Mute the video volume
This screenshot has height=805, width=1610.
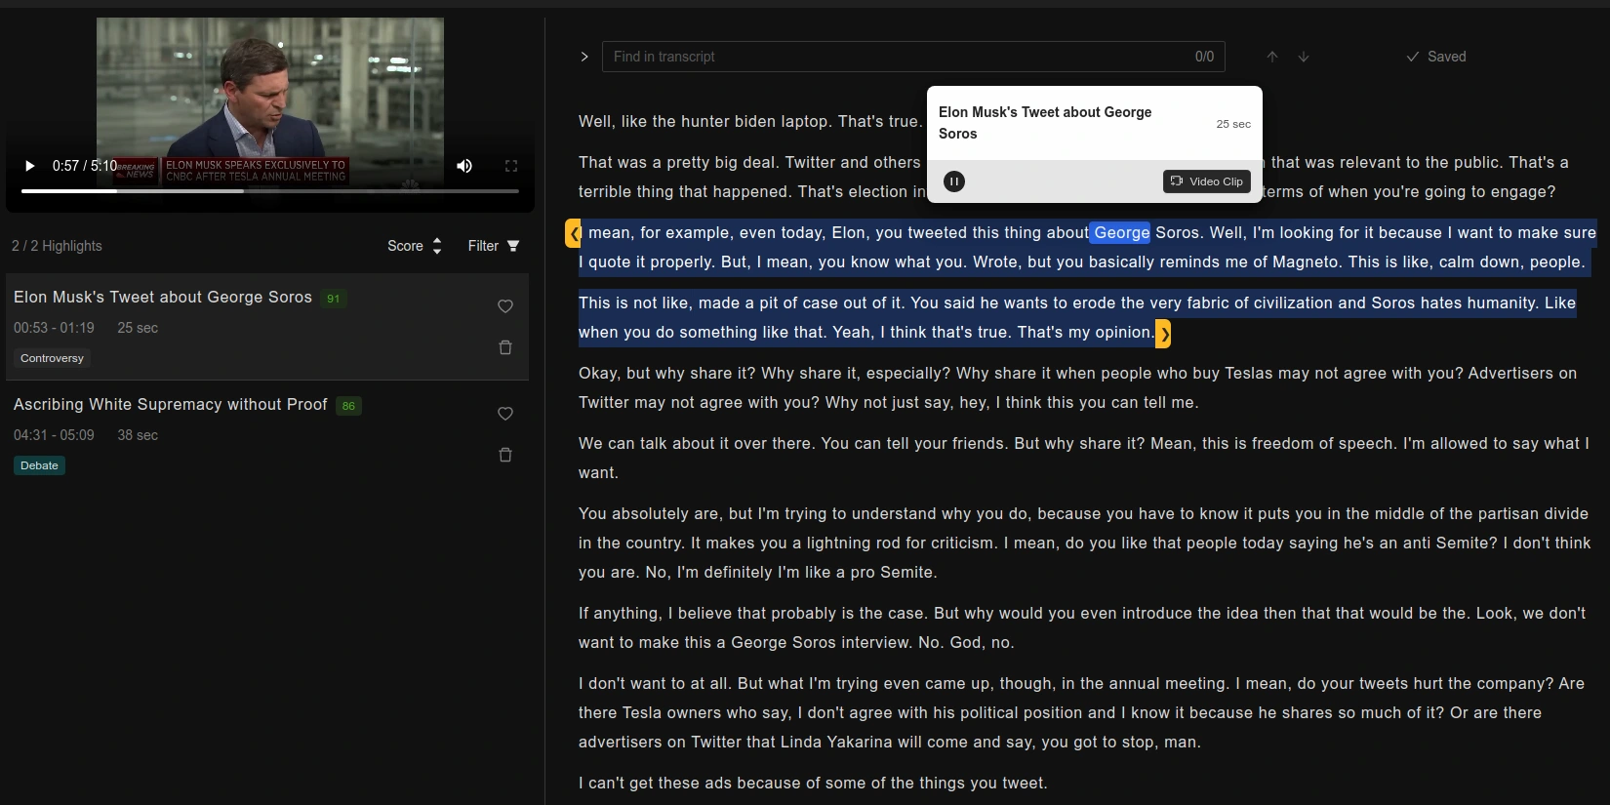point(464,166)
